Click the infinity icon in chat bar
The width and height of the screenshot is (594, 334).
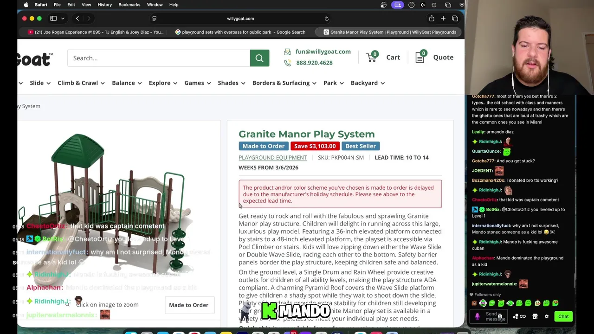click(523, 316)
